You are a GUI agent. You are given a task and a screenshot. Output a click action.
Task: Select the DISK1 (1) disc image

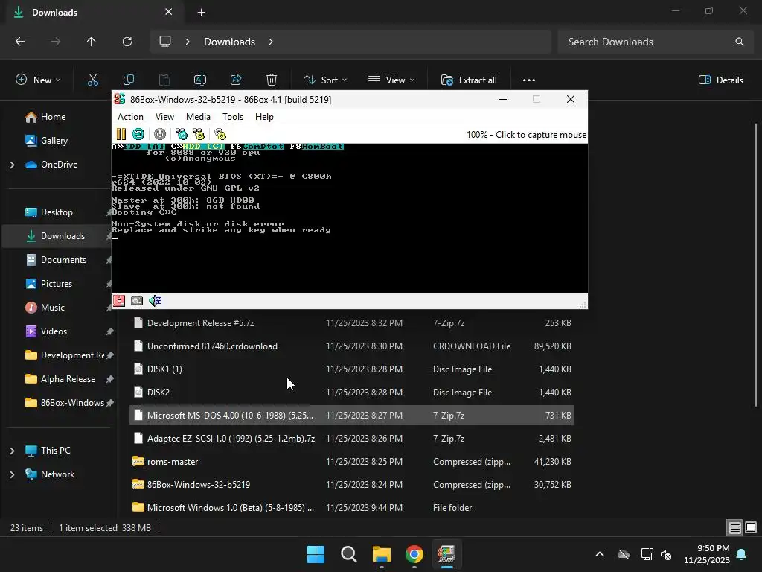point(352,369)
